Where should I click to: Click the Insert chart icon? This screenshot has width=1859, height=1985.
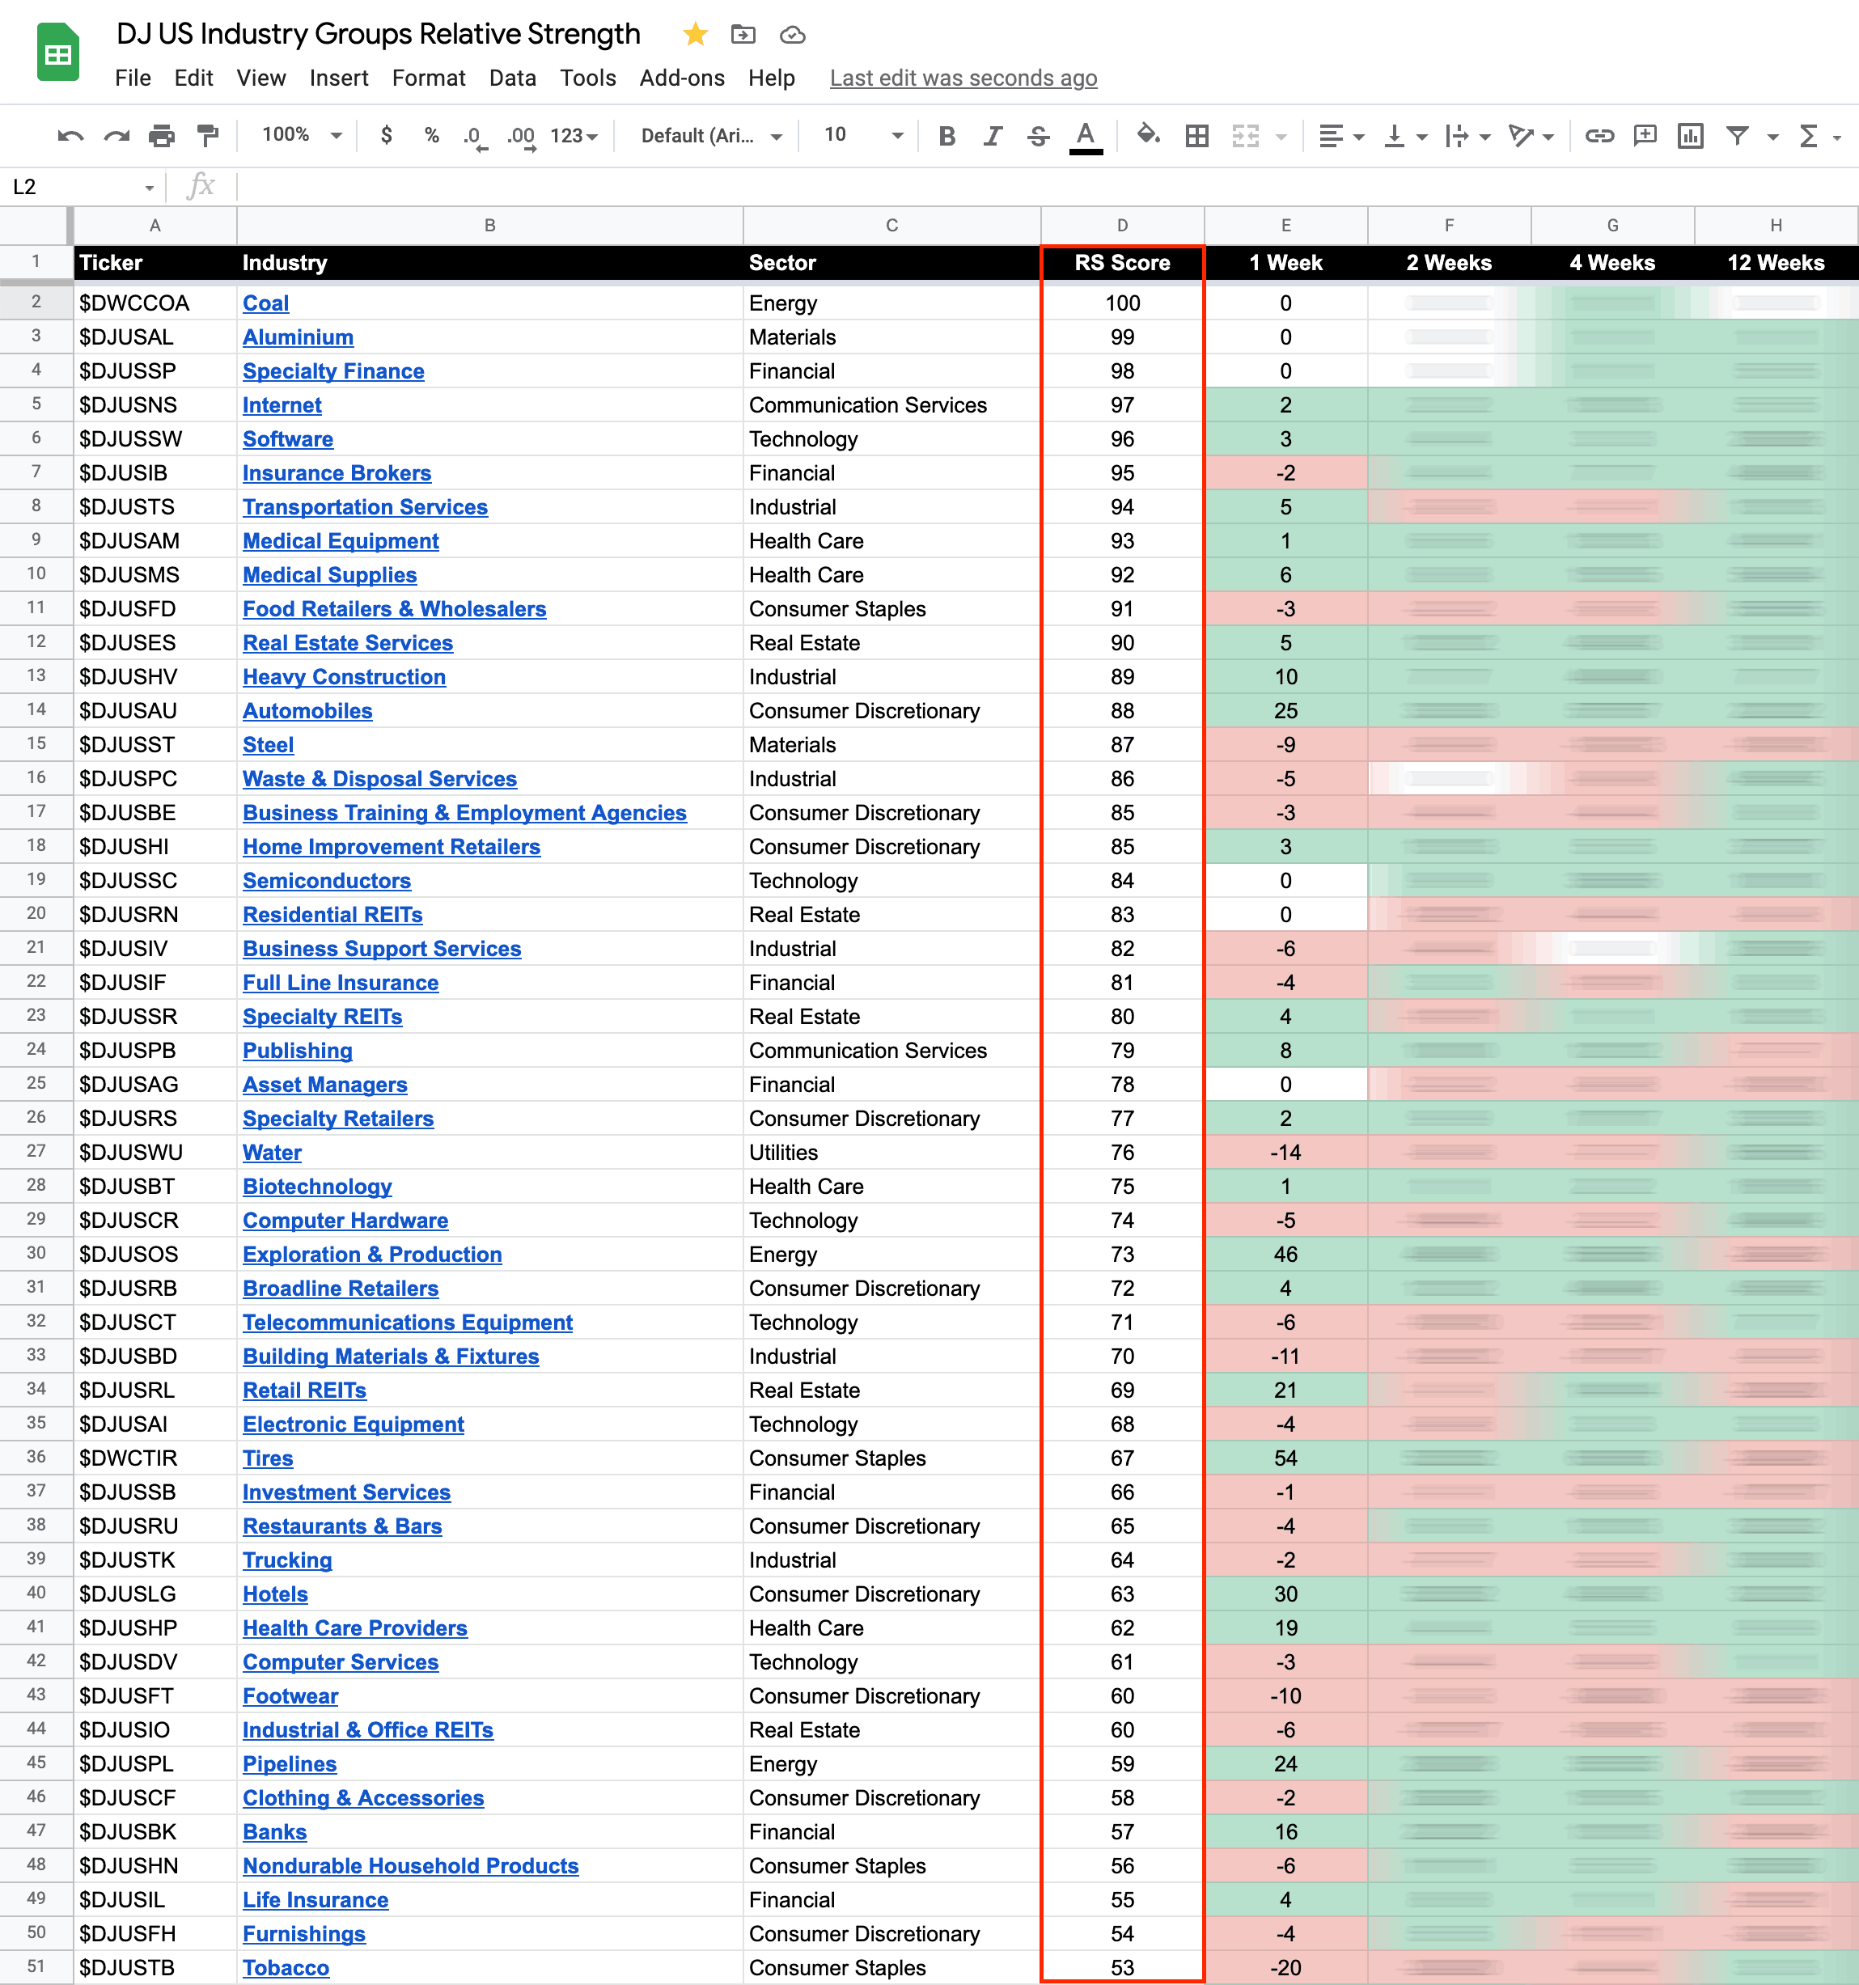(x=1690, y=136)
